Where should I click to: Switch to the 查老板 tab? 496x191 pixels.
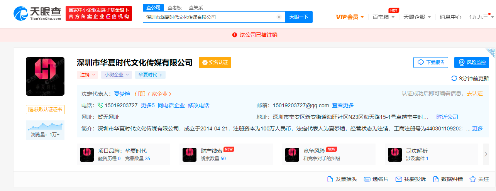174,8
